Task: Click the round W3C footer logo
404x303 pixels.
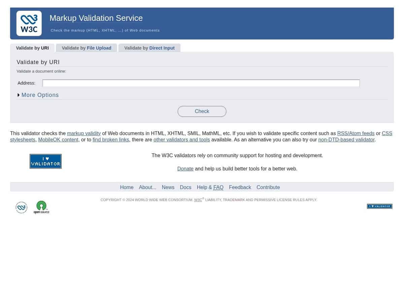Action: (x=22, y=207)
